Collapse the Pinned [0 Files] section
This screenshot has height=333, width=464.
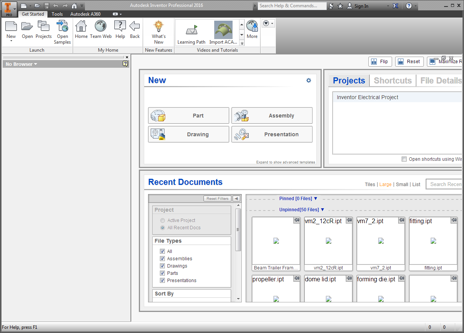coord(298,199)
